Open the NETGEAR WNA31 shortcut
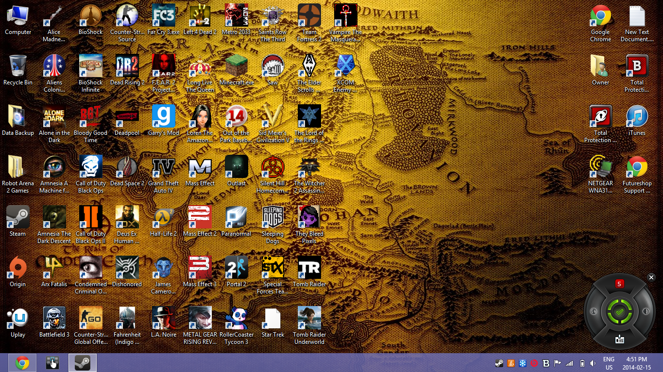The height and width of the screenshot is (372, 663). point(601,174)
